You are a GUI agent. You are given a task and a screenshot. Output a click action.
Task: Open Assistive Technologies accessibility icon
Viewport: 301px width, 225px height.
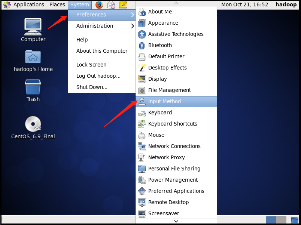[142, 34]
